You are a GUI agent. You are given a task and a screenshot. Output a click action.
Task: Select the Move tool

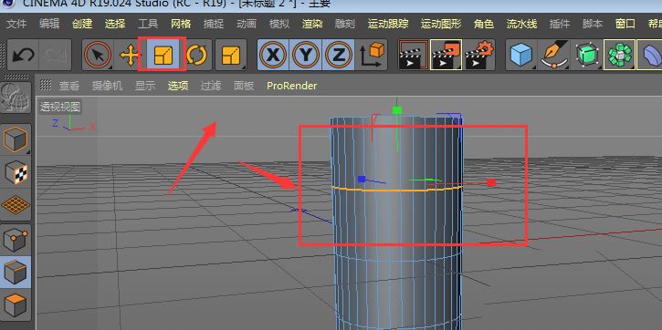130,56
